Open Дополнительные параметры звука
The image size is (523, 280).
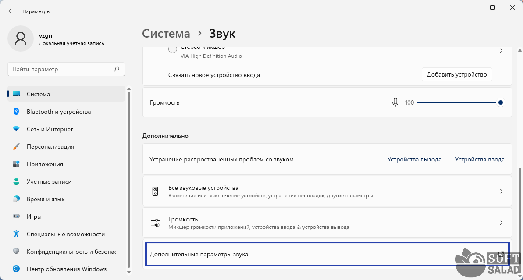coord(327,254)
